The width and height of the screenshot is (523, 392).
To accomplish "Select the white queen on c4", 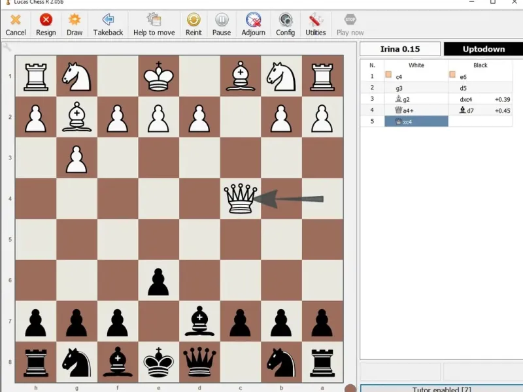I will click(x=241, y=199).
